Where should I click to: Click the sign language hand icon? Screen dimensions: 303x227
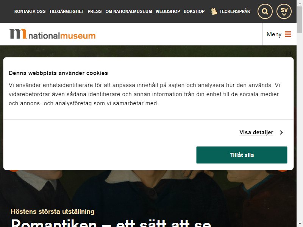tap(214, 11)
